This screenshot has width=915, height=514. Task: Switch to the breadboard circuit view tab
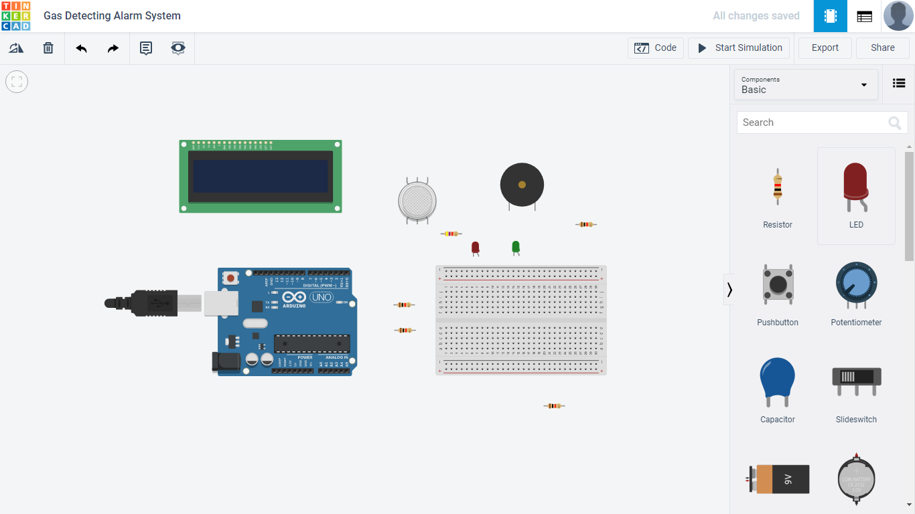pos(830,15)
